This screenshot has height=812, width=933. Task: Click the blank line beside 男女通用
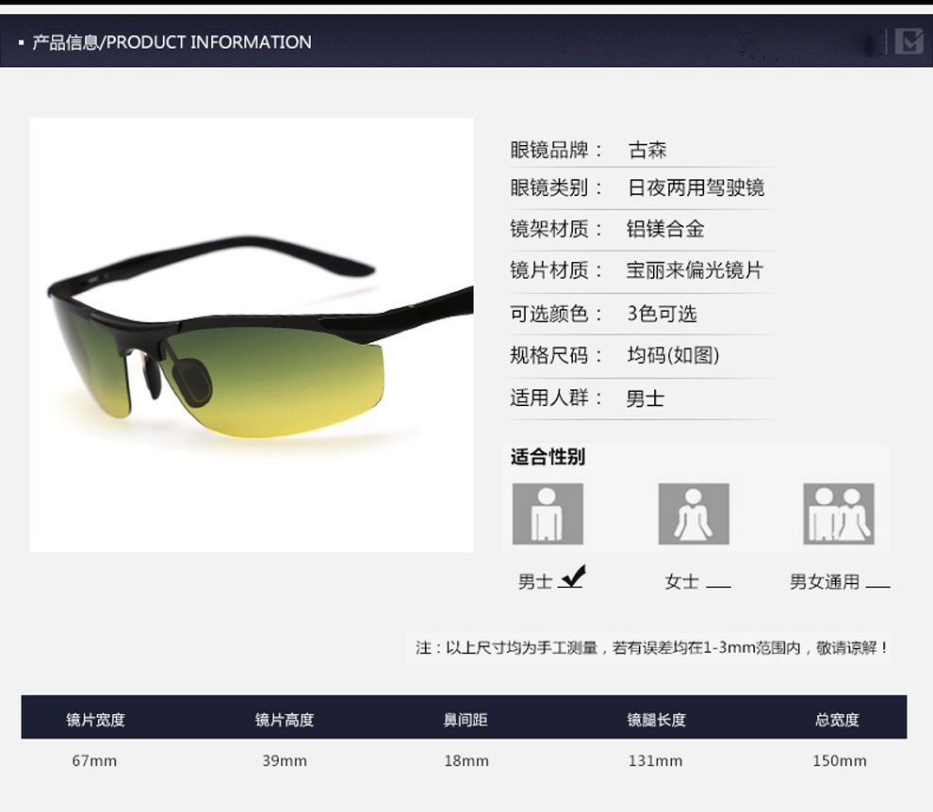click(877, 587)
